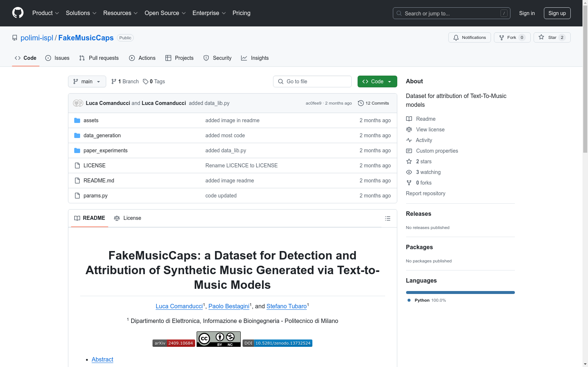Image resolution: width=588 pixels, height=367 pixels.
Task: Open the Pricing page
Action: (241, 13)
